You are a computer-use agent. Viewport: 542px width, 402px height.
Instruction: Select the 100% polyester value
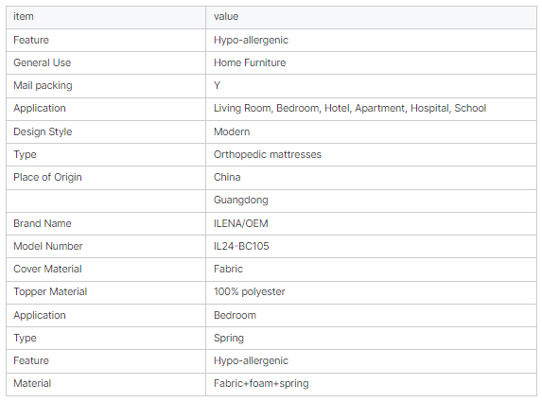click(249, 291)
